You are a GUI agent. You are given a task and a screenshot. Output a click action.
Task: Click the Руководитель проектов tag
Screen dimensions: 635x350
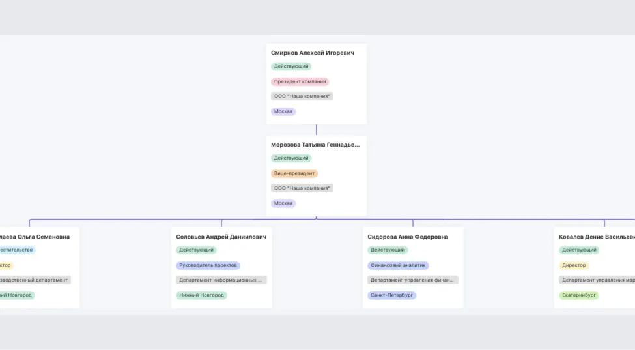pyautogui.click(x=208, y=266)
